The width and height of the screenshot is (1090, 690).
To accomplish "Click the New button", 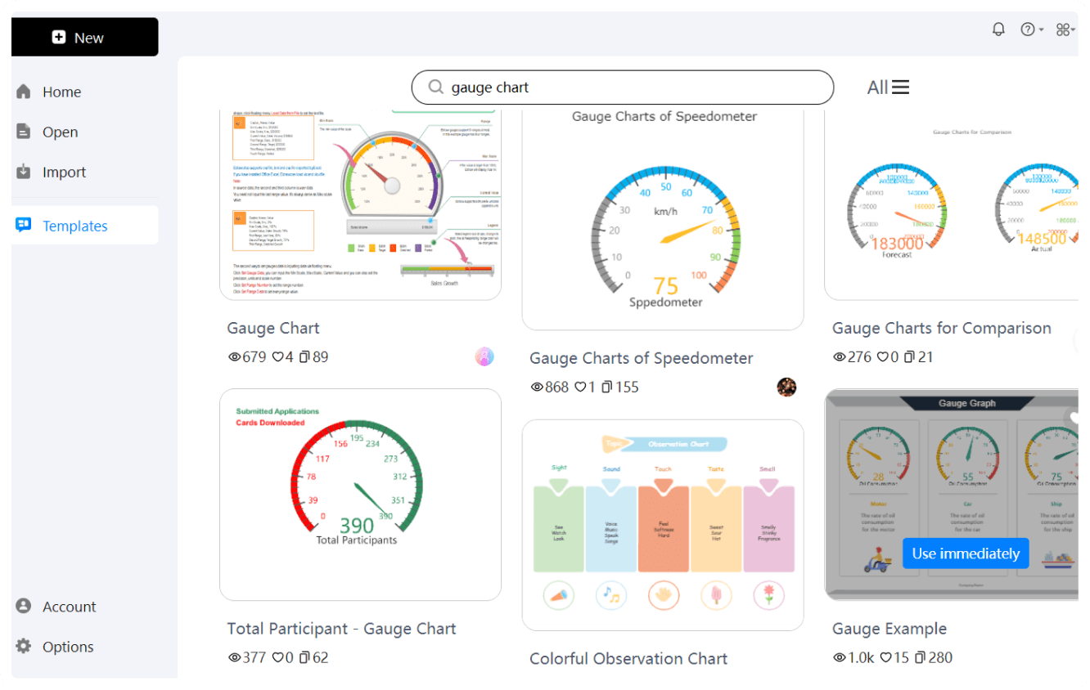I will 85,38.
